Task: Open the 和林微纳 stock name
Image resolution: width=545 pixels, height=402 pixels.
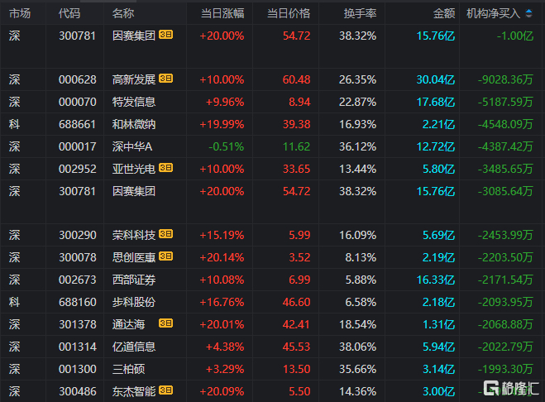Action: point(134,124)
